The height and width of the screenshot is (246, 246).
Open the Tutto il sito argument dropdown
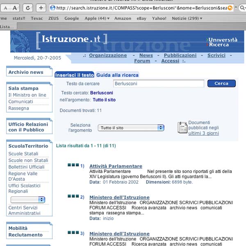(x=131, y=128)
